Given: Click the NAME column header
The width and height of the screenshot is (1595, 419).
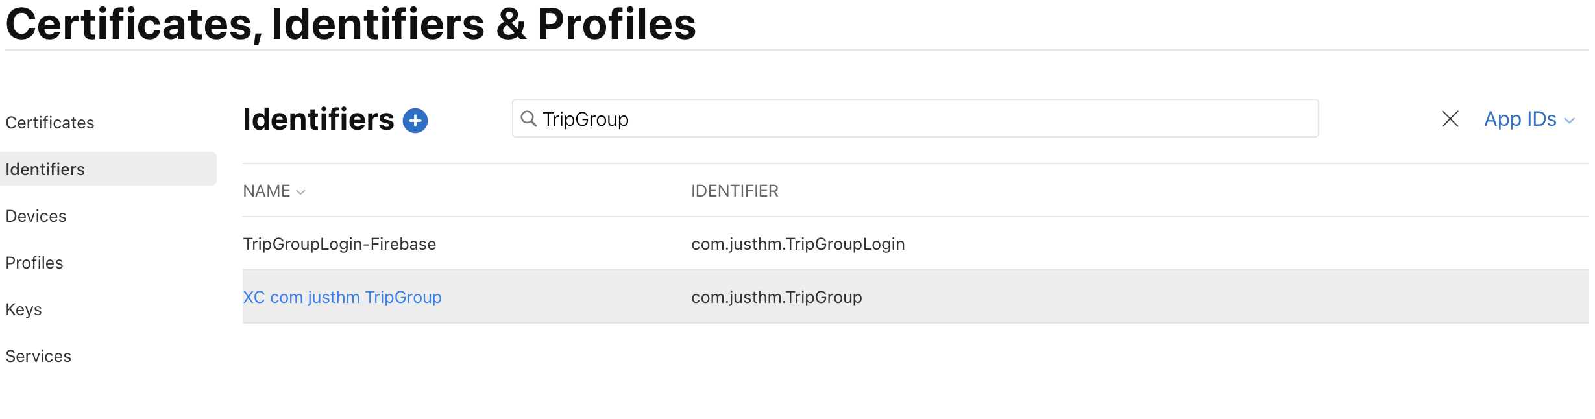Looking at the screenshot, I should (267, 191).
